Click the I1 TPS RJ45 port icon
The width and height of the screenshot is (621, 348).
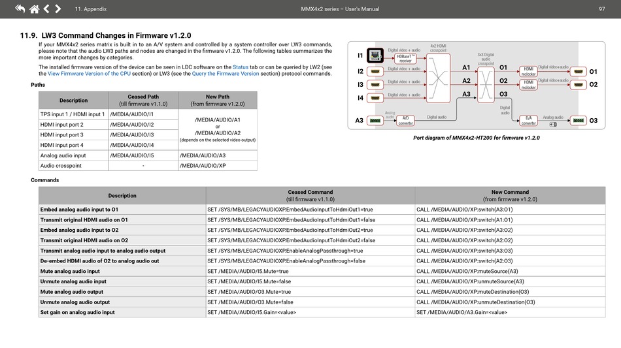coord(375,55)
